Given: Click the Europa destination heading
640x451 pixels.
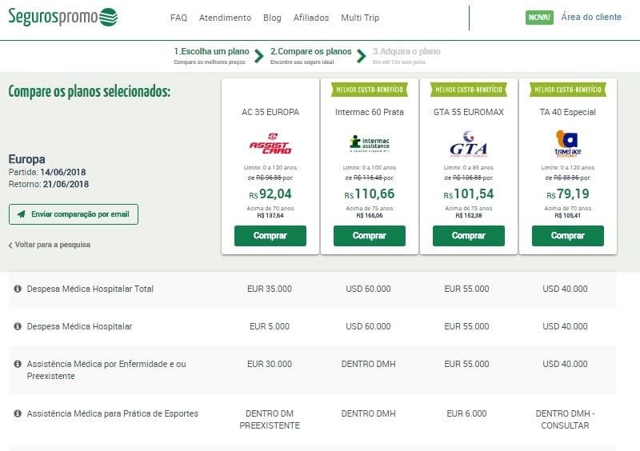Looking at the screenshot, I should (x=27, y=159).
